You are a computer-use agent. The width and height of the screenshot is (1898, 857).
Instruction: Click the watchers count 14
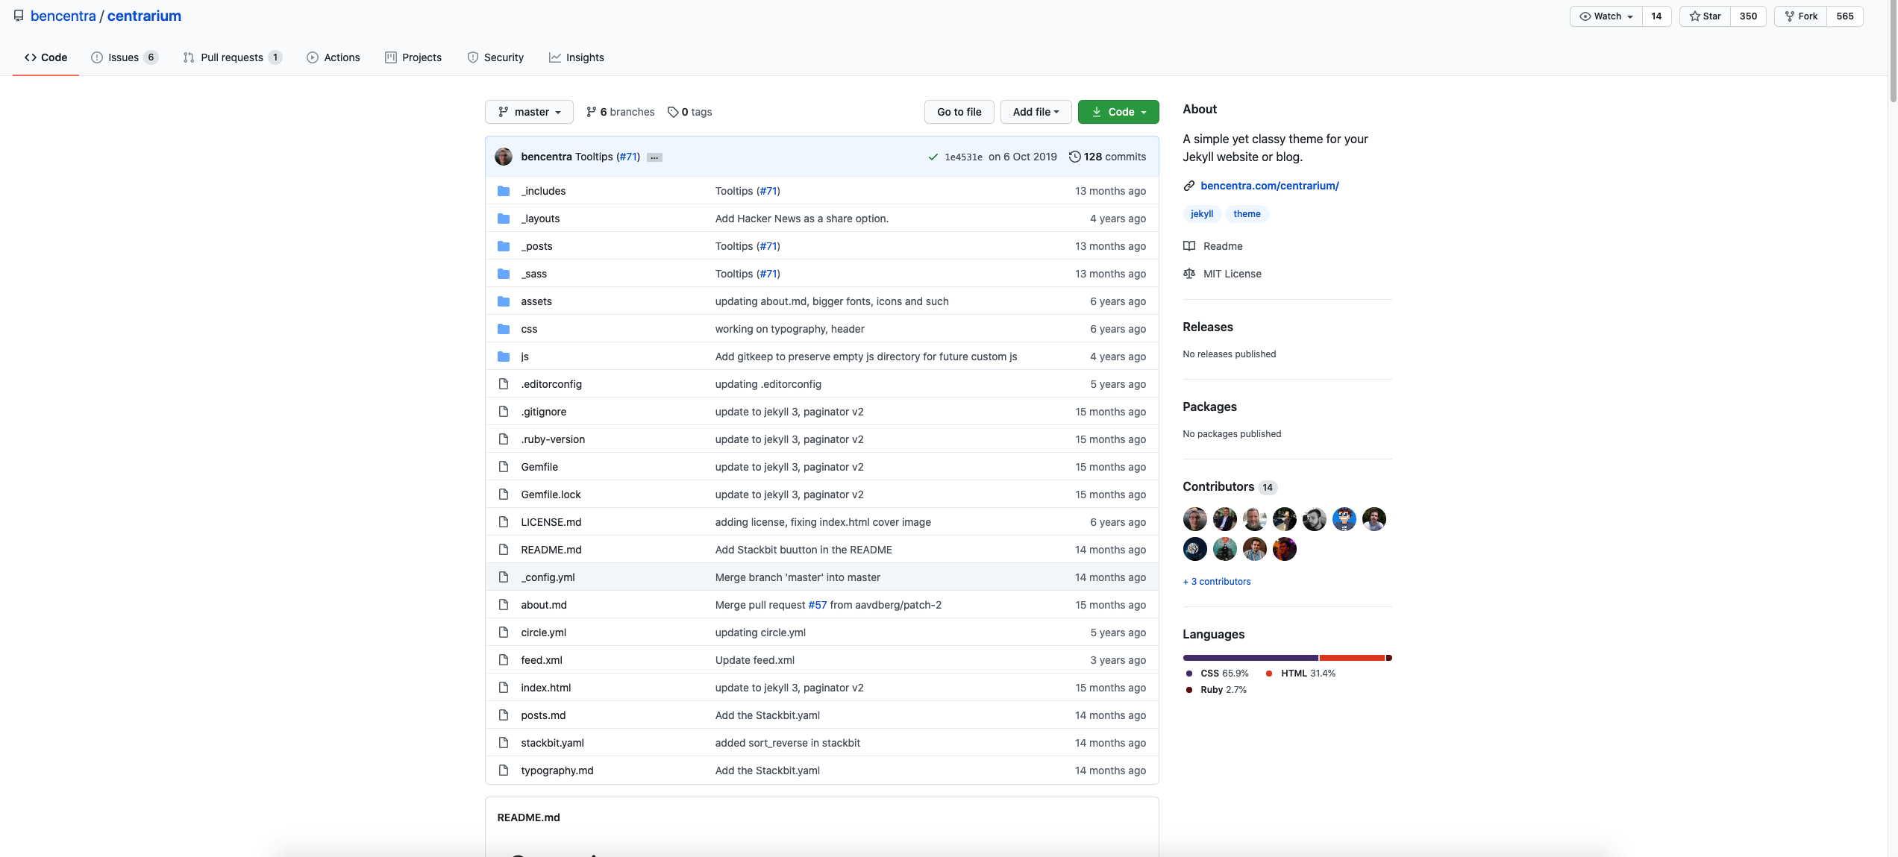click(1656, 16)
